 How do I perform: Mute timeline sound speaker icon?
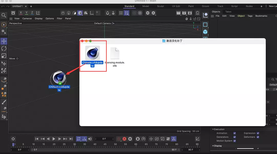pos(90,139)
